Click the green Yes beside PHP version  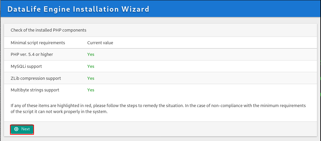tap(91, 55)
